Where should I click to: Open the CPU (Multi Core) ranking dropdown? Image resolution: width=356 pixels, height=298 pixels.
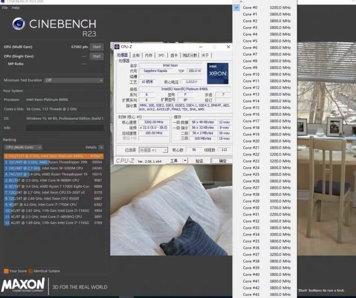coord(23,147)
